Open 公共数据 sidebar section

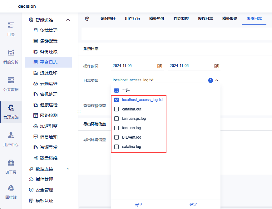click(x=11, y=84)
